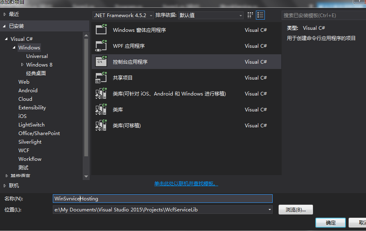
Task: Collapse the Visual C# tree node
Action: (x=6, y=39)
